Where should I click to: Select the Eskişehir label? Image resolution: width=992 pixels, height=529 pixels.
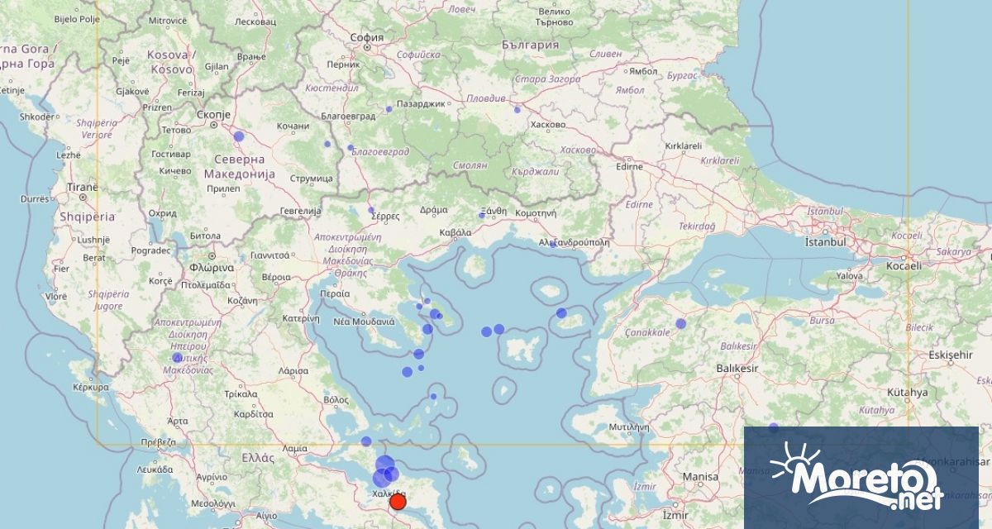pos(950,354)
